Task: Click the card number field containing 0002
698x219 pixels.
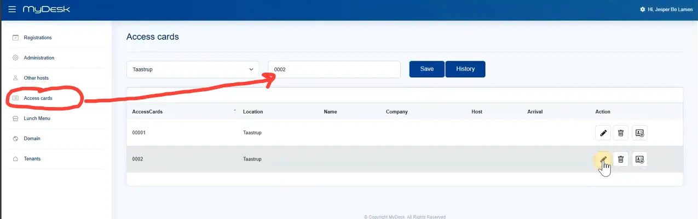Action: pyautogui.click(x=334, y=69)
